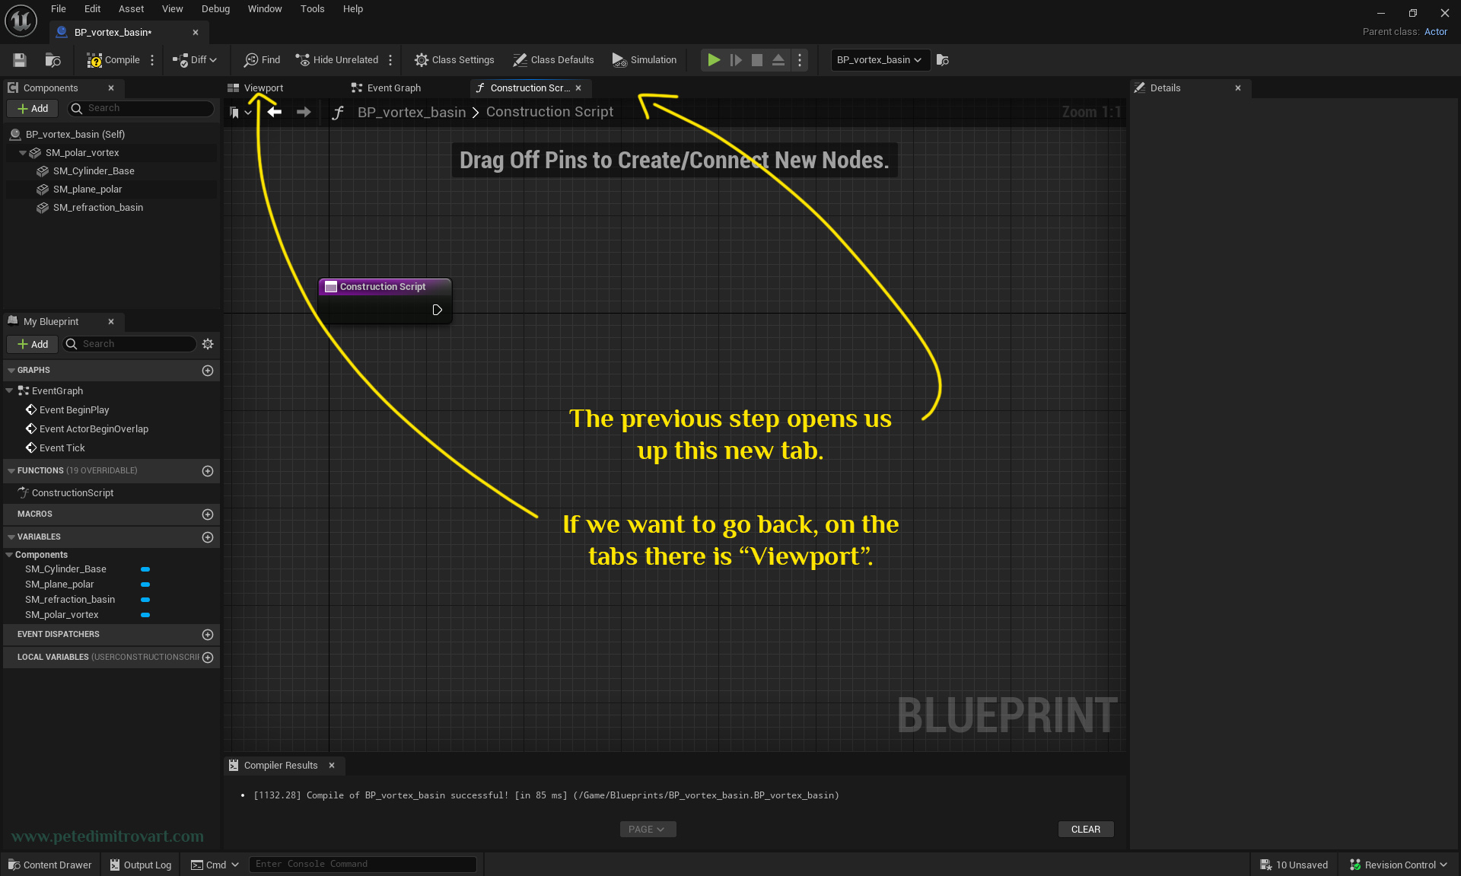
Task: Click the BP_vortex_basin dropdown in toolbar
Action: tap(877, 59)
